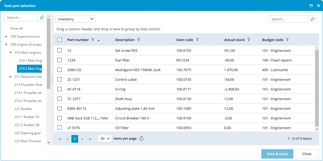
Task: Tick the checkbox for fuel filter row
Action: click(x=60, y=60)
